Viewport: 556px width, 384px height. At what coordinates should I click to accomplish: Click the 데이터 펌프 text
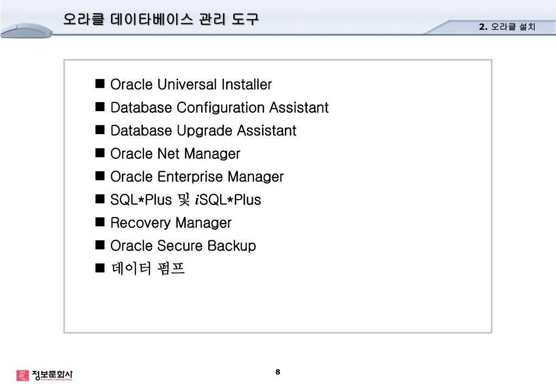click(x=147, y=268)
